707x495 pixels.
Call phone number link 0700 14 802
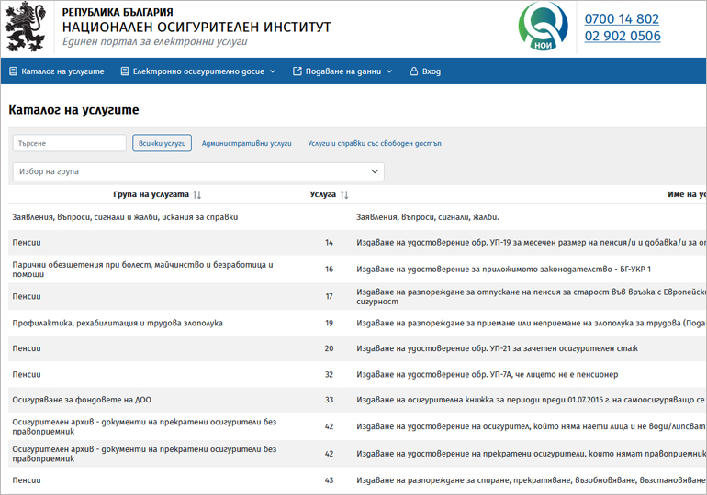coord(622,18)
